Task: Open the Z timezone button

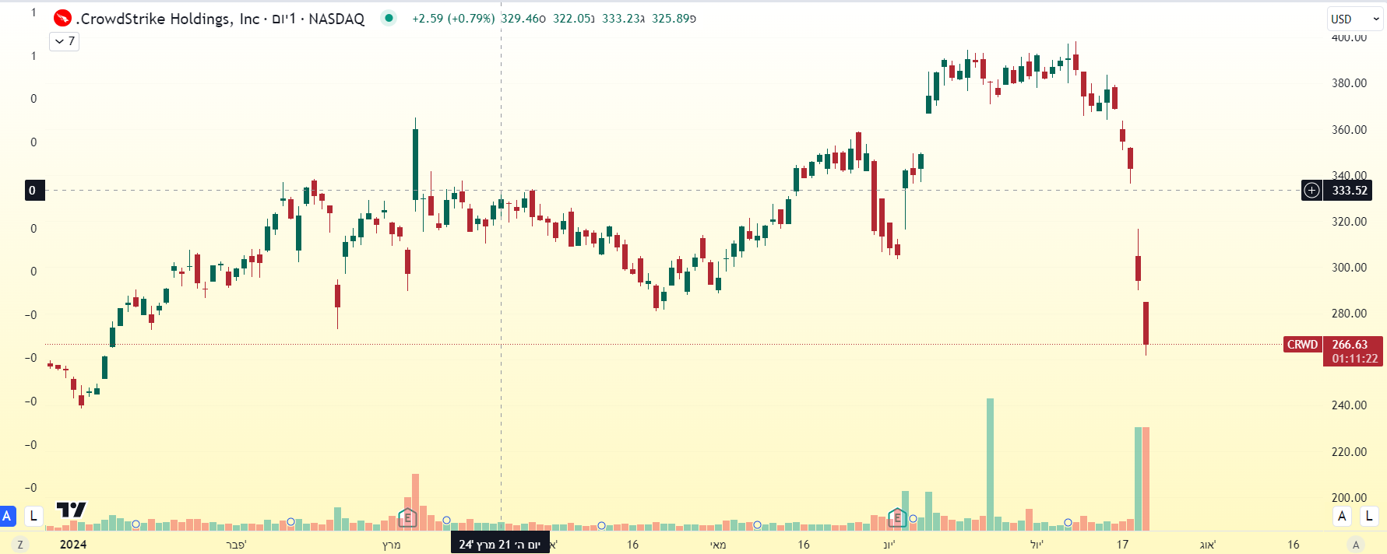Action: (20, 545)
